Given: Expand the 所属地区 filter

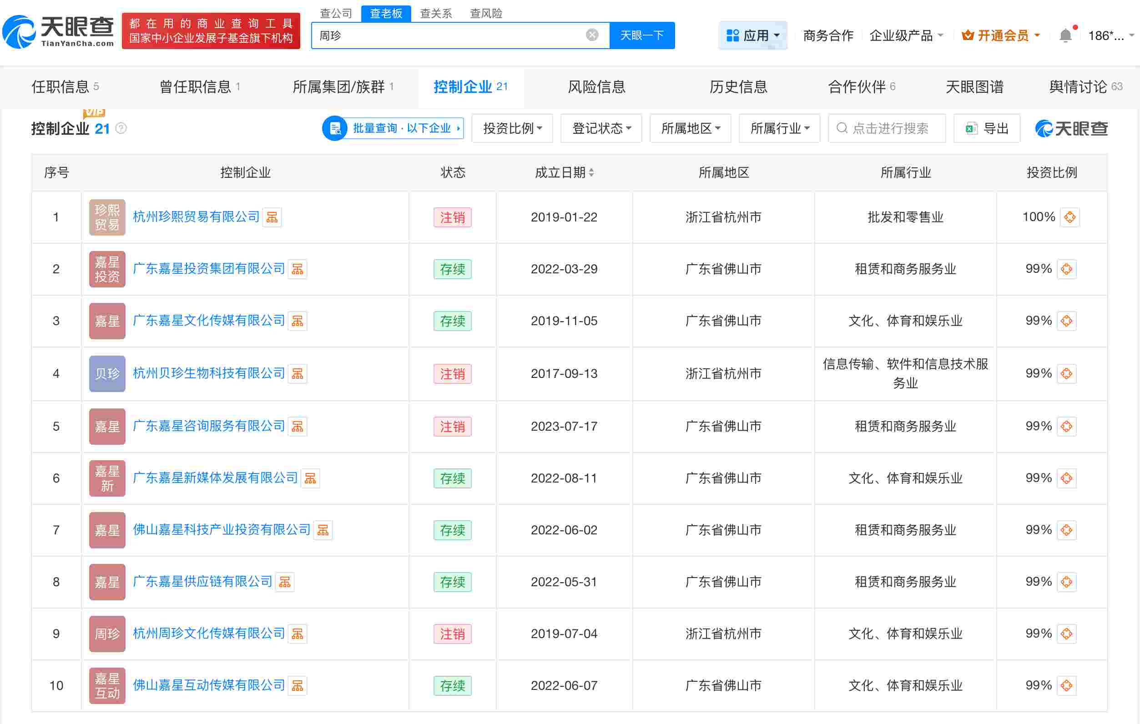Looking at the screenshot, I should click(x=690, y=128).
